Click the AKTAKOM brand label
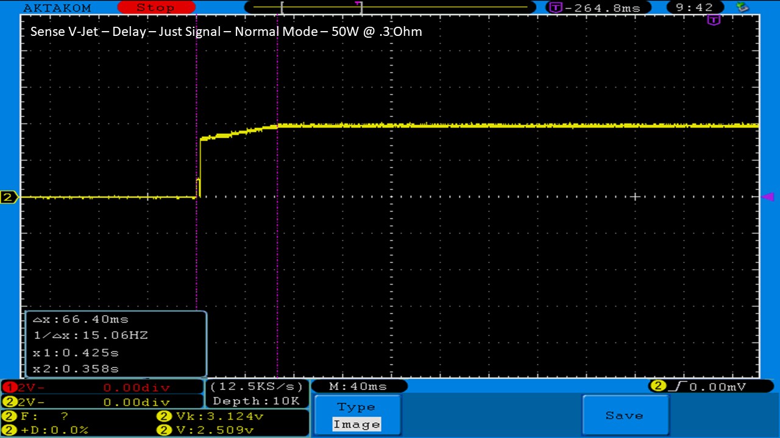780x438 pixels. click(x=57, y=8)
